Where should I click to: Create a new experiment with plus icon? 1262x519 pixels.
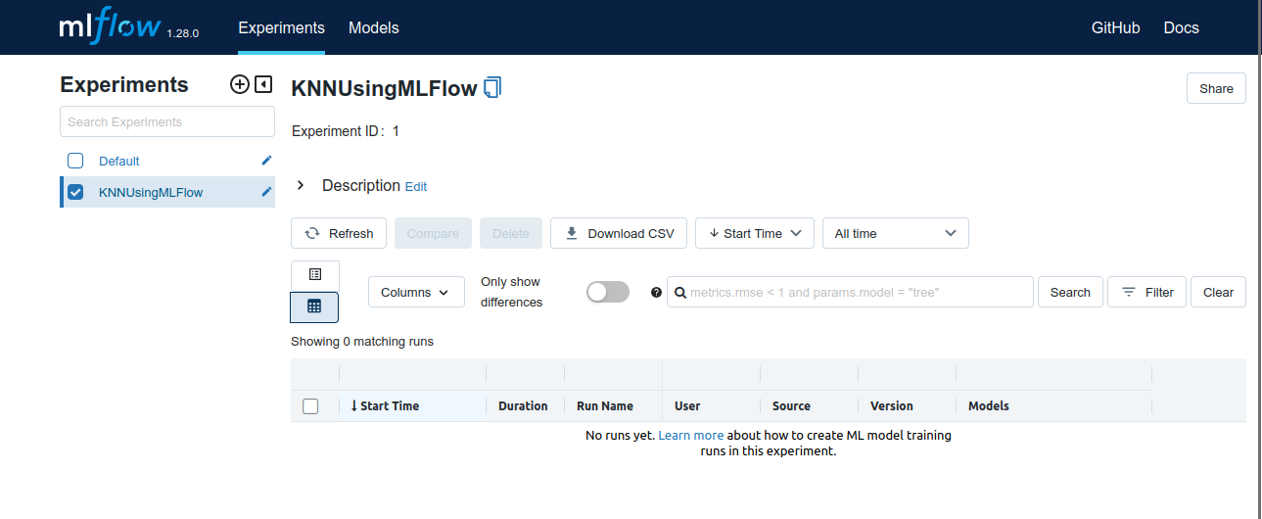pos(239,84)
